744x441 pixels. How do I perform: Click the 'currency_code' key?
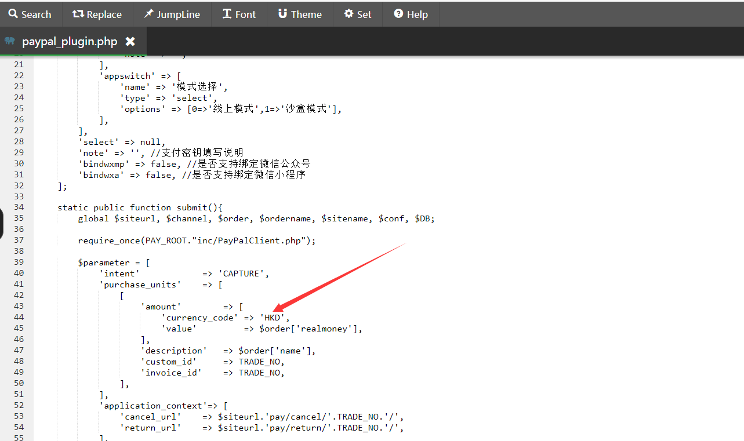(199, 318)
